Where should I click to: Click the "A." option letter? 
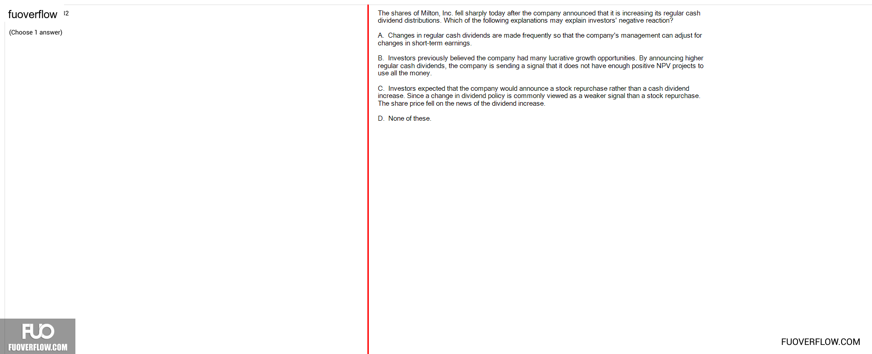pyautogui.click(x=381, y=35)
